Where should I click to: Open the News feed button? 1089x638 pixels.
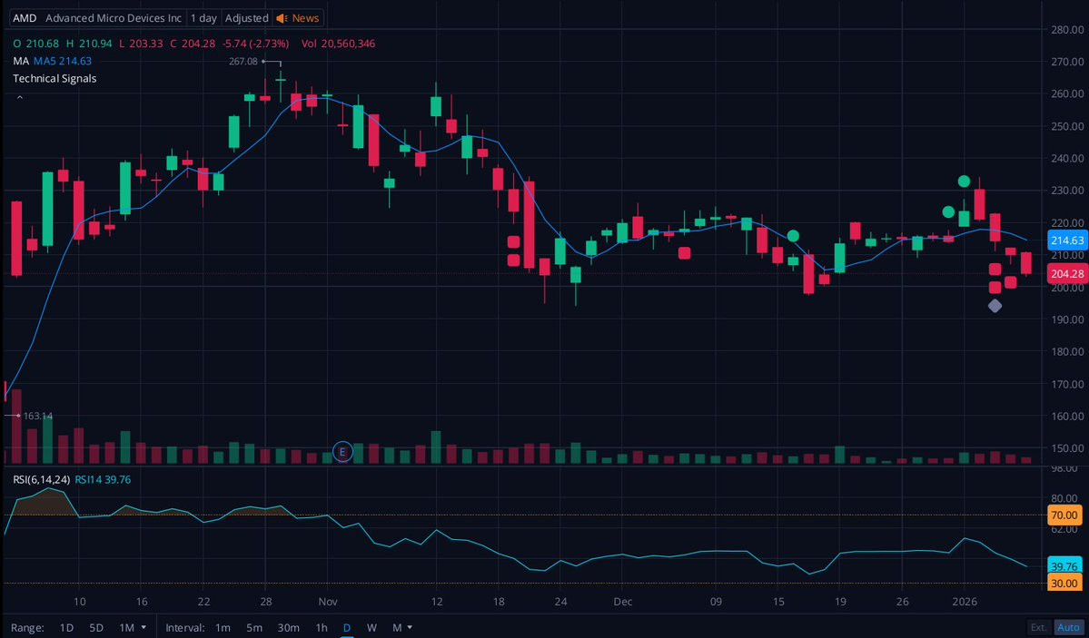coord(298,18)
